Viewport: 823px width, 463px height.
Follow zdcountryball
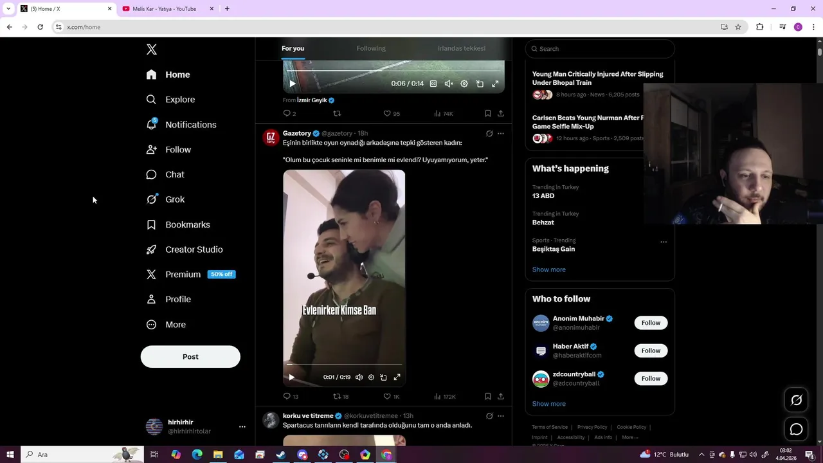[x=651, y=378]
